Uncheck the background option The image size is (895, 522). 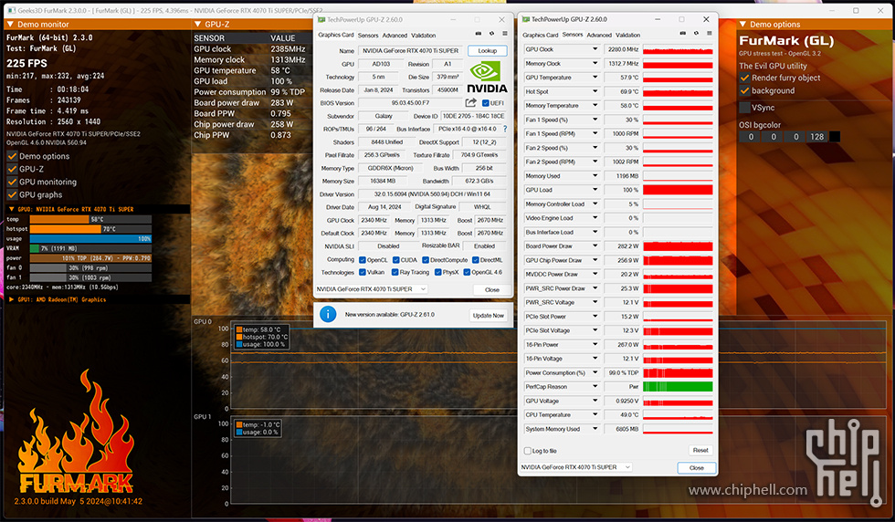tap(744, 90)
